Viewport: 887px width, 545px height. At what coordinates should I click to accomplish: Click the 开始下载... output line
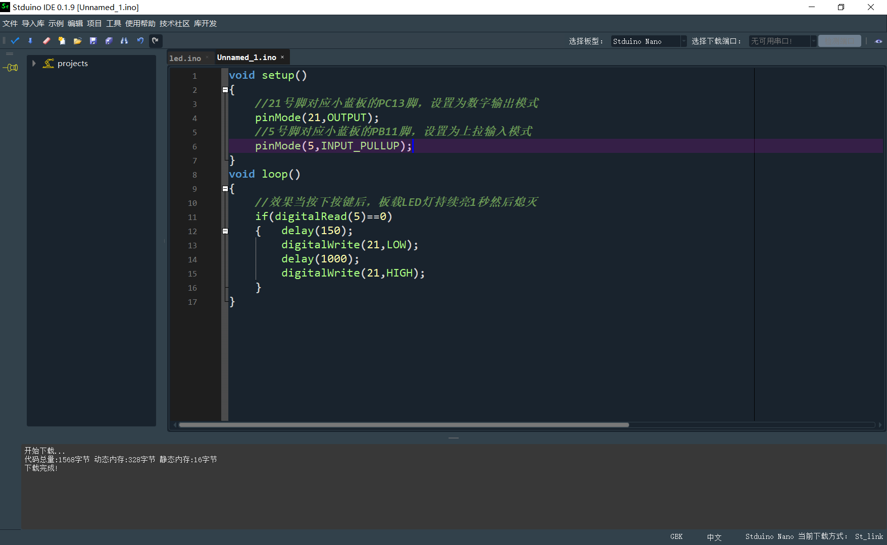point(45,451)
